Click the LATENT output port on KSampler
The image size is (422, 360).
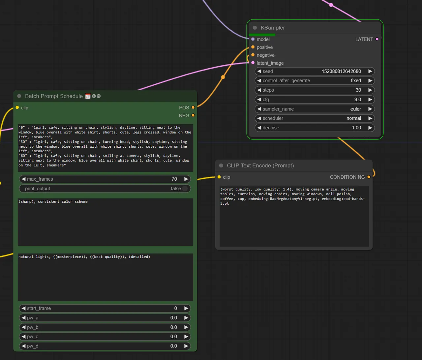377,39
